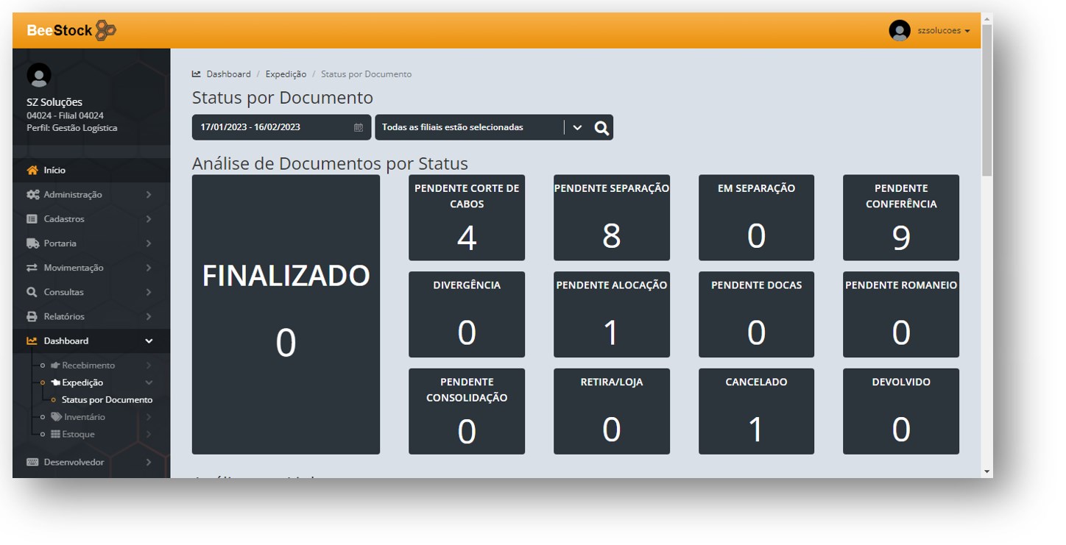
Task: Select Status por Documento in sidebar
Action: pyautogui.click(x=107, y=400)
